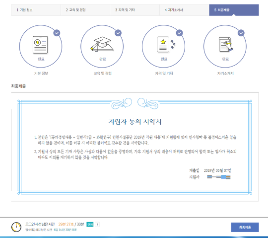Click the 기본 정보 label under the circle
The width and height of the screenshot is (268, 238).
tap(41, 74)
